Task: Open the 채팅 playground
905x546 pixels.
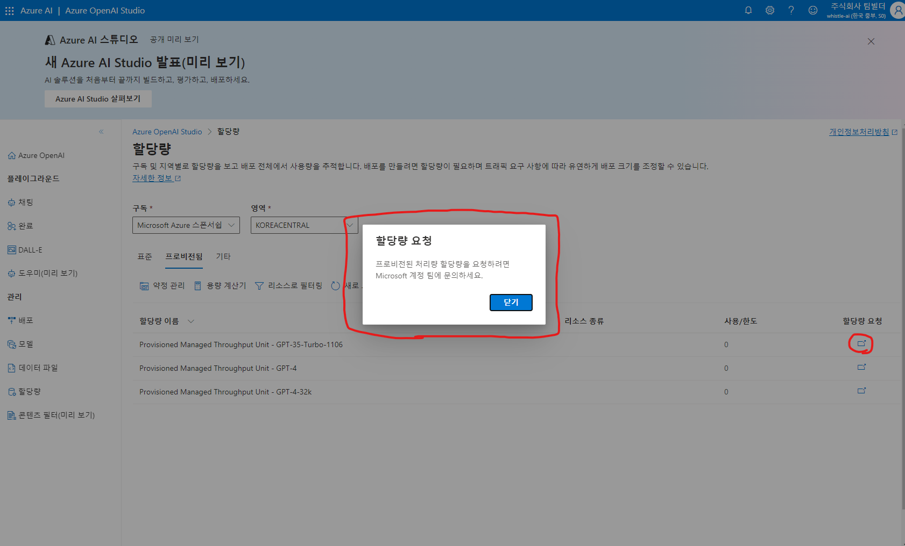Action: pyautogui.click(x=22, y=203)
